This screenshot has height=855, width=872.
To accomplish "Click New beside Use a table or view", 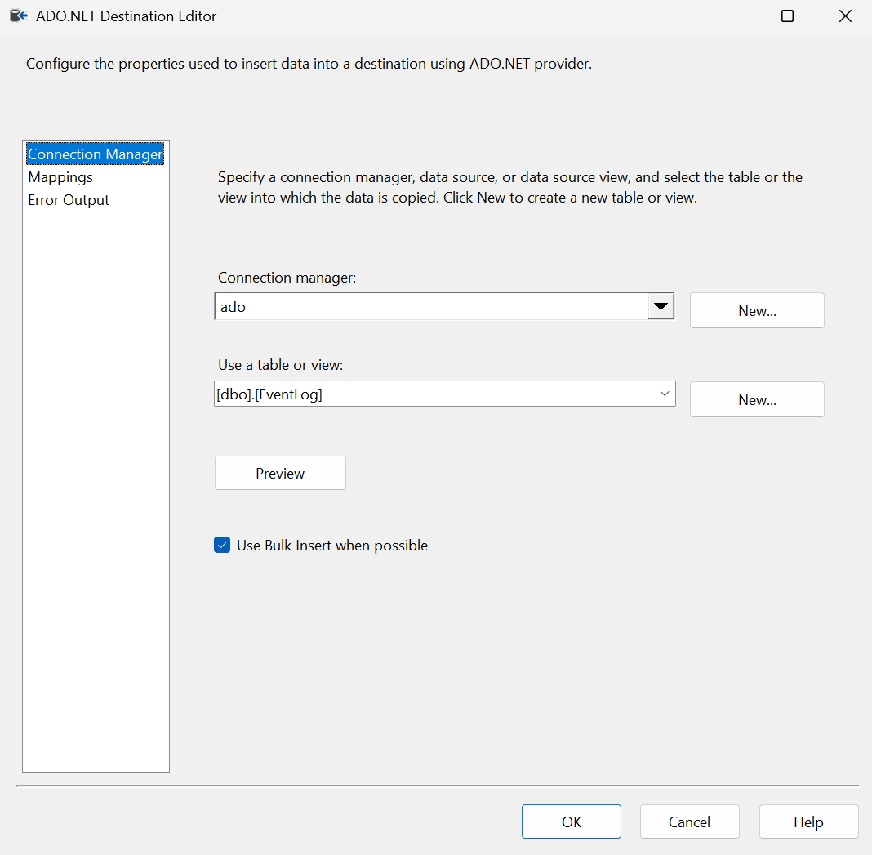I will pyautogui.click(x=756, y=399).
